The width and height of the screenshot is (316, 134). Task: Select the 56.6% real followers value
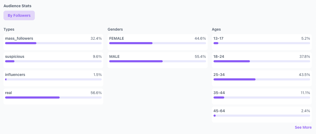point(96,93)
